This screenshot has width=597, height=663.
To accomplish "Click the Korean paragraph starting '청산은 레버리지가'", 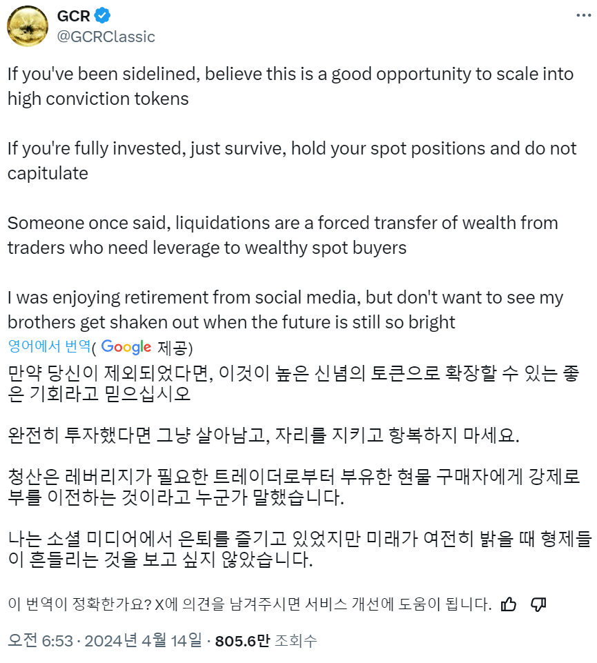I will 293,486.
